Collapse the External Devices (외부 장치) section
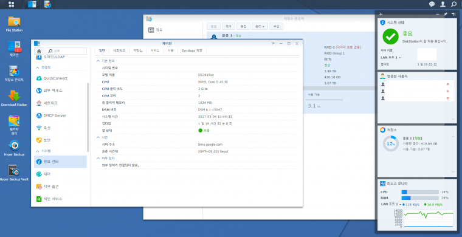Image resolution: width=462 pixels, height=237 pixels. click(x=98, y=158)
